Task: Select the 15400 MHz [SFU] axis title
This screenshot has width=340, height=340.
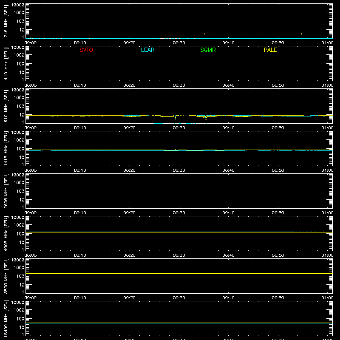Action: click(x=6, y=318)
